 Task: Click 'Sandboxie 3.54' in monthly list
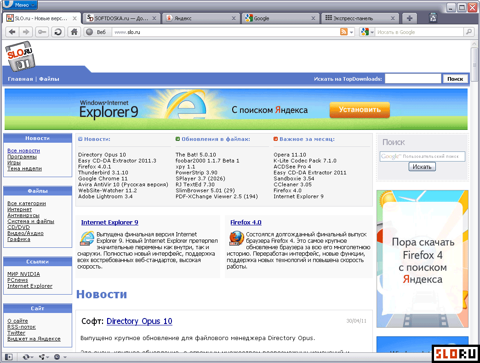coord(294,179)
